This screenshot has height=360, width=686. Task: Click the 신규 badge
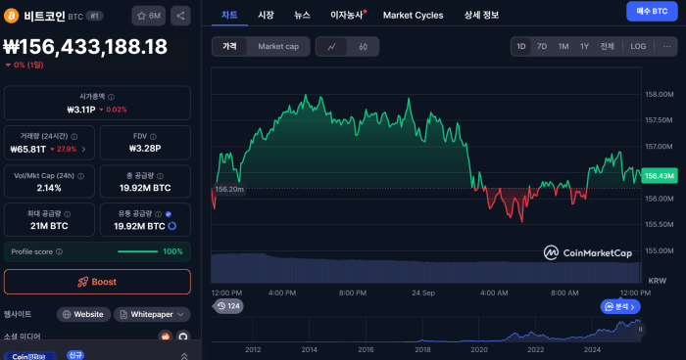point(75,355)
